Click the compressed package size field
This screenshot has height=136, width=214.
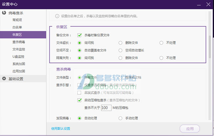tap(106, 108)
